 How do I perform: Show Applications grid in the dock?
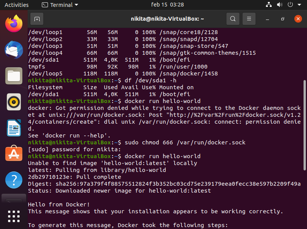14,216
